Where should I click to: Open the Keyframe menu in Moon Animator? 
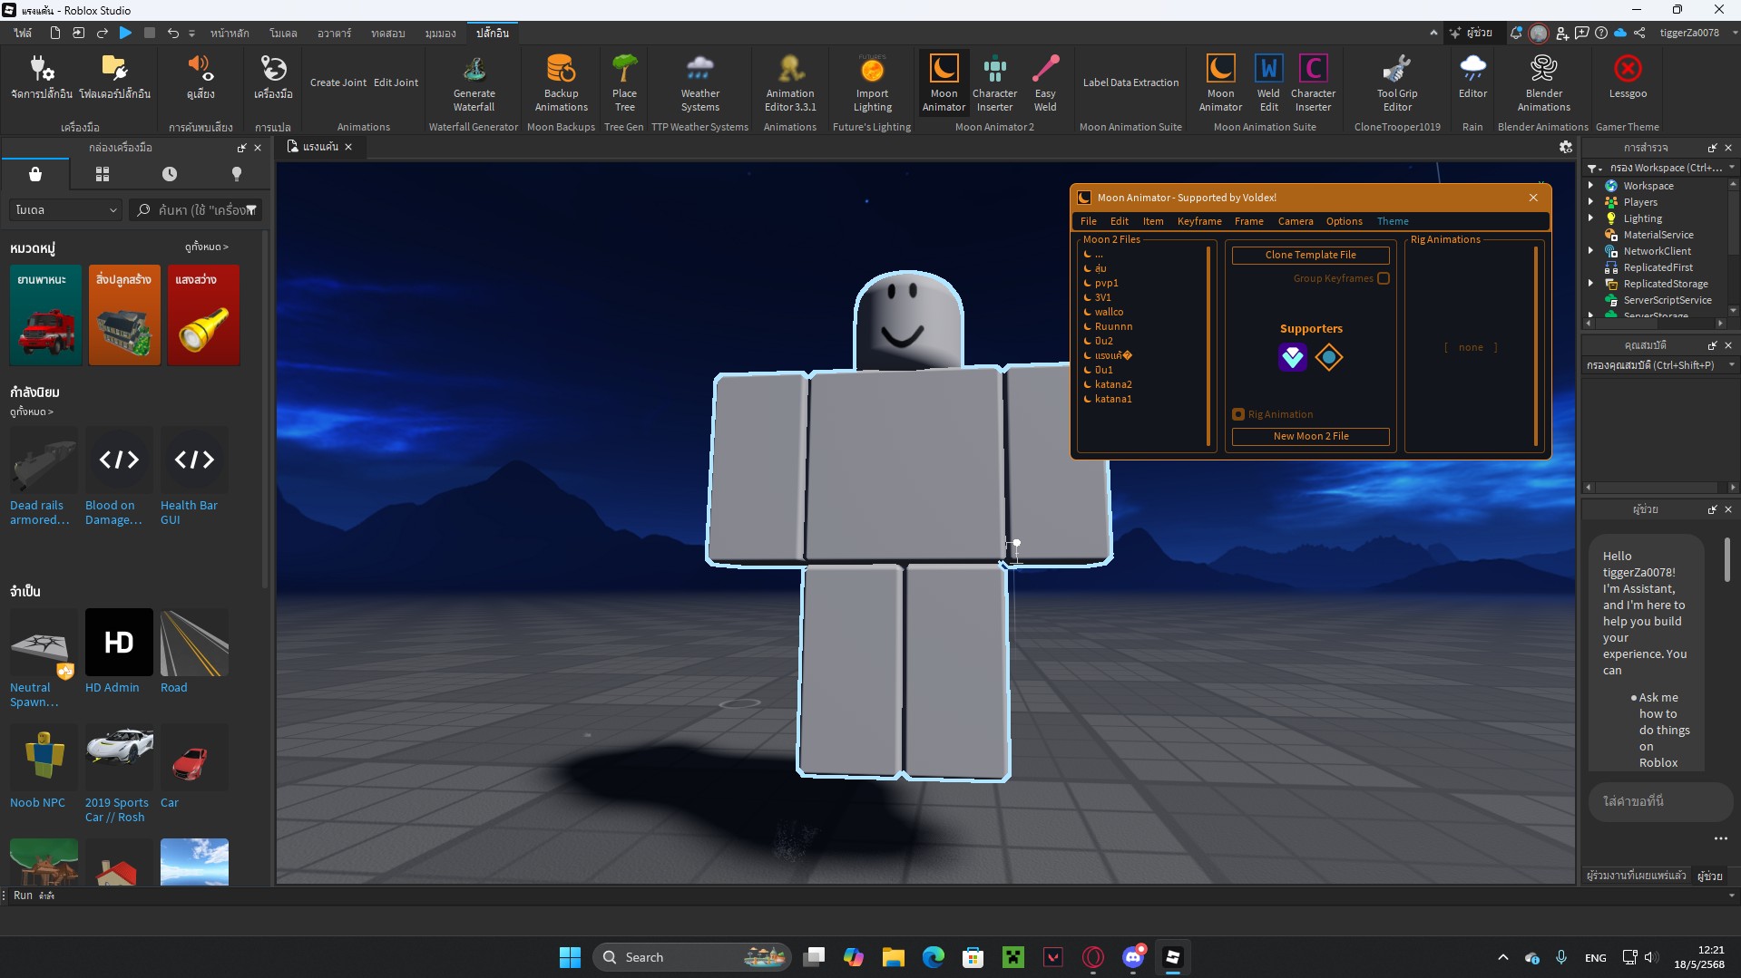[x=1198, y=221]
